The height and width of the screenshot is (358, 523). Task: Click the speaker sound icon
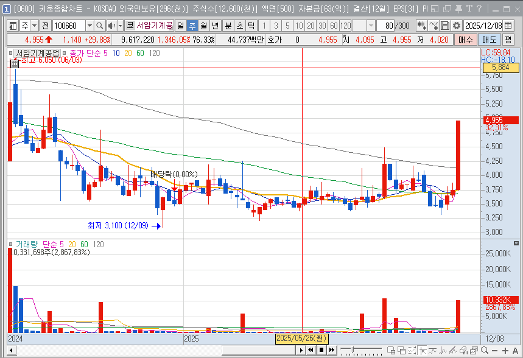coord(112,26)
